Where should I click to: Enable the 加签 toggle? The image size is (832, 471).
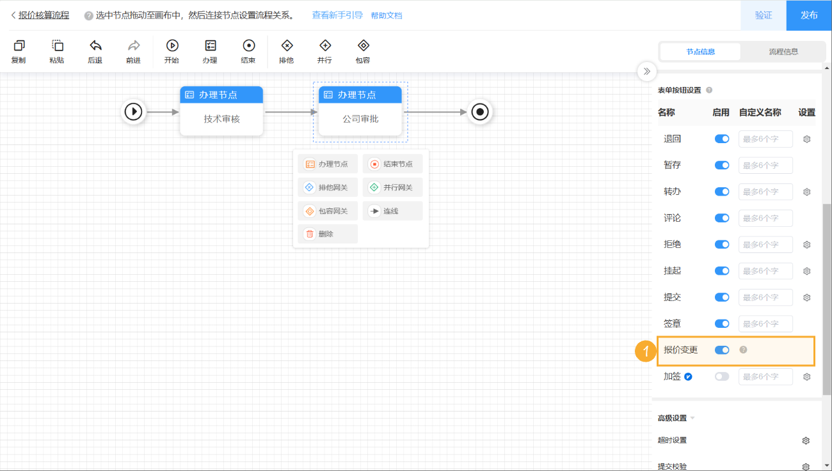[722, 376]
